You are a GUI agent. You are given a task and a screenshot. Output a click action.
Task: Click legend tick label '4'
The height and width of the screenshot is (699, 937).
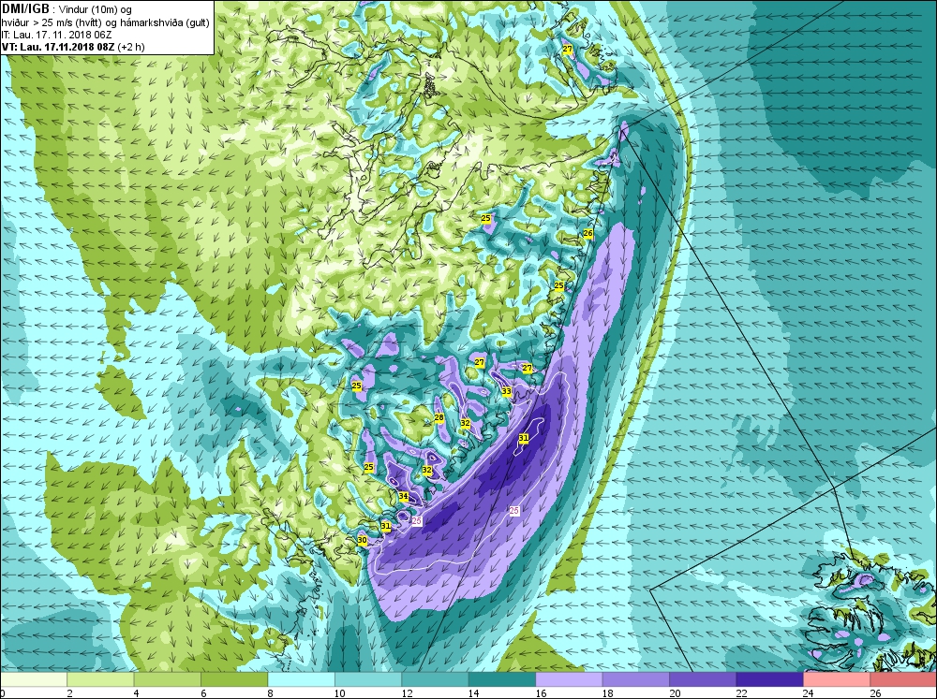[x=137, y=693]
